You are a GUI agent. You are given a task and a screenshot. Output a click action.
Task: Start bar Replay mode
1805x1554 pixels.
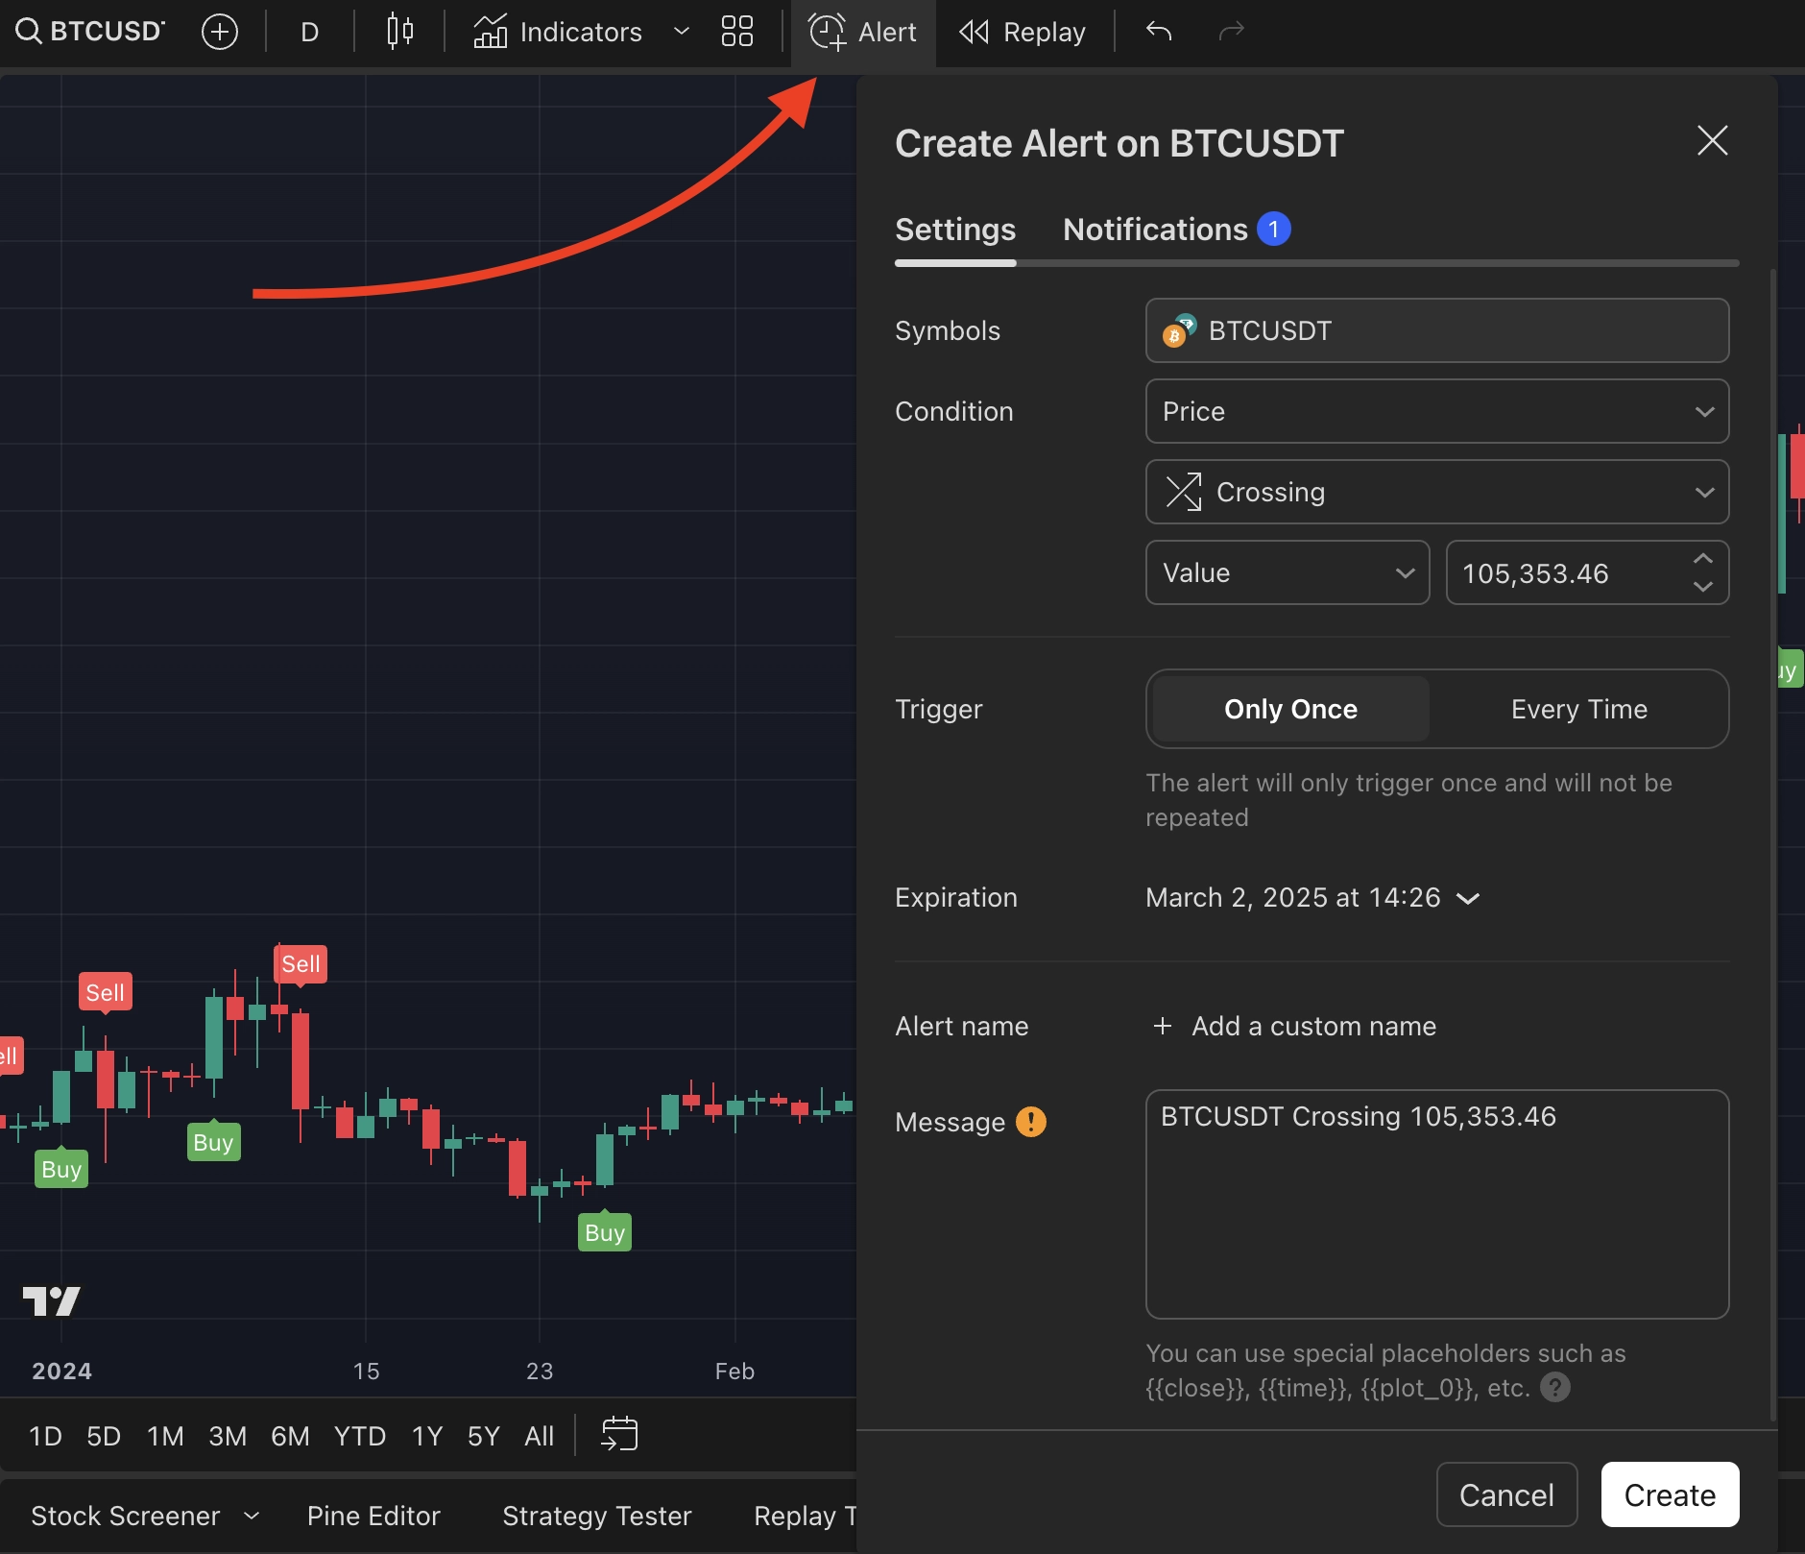coord(1023,32)
